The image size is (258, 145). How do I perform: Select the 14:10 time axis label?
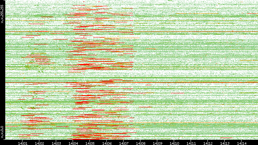[x=174, y=143]
